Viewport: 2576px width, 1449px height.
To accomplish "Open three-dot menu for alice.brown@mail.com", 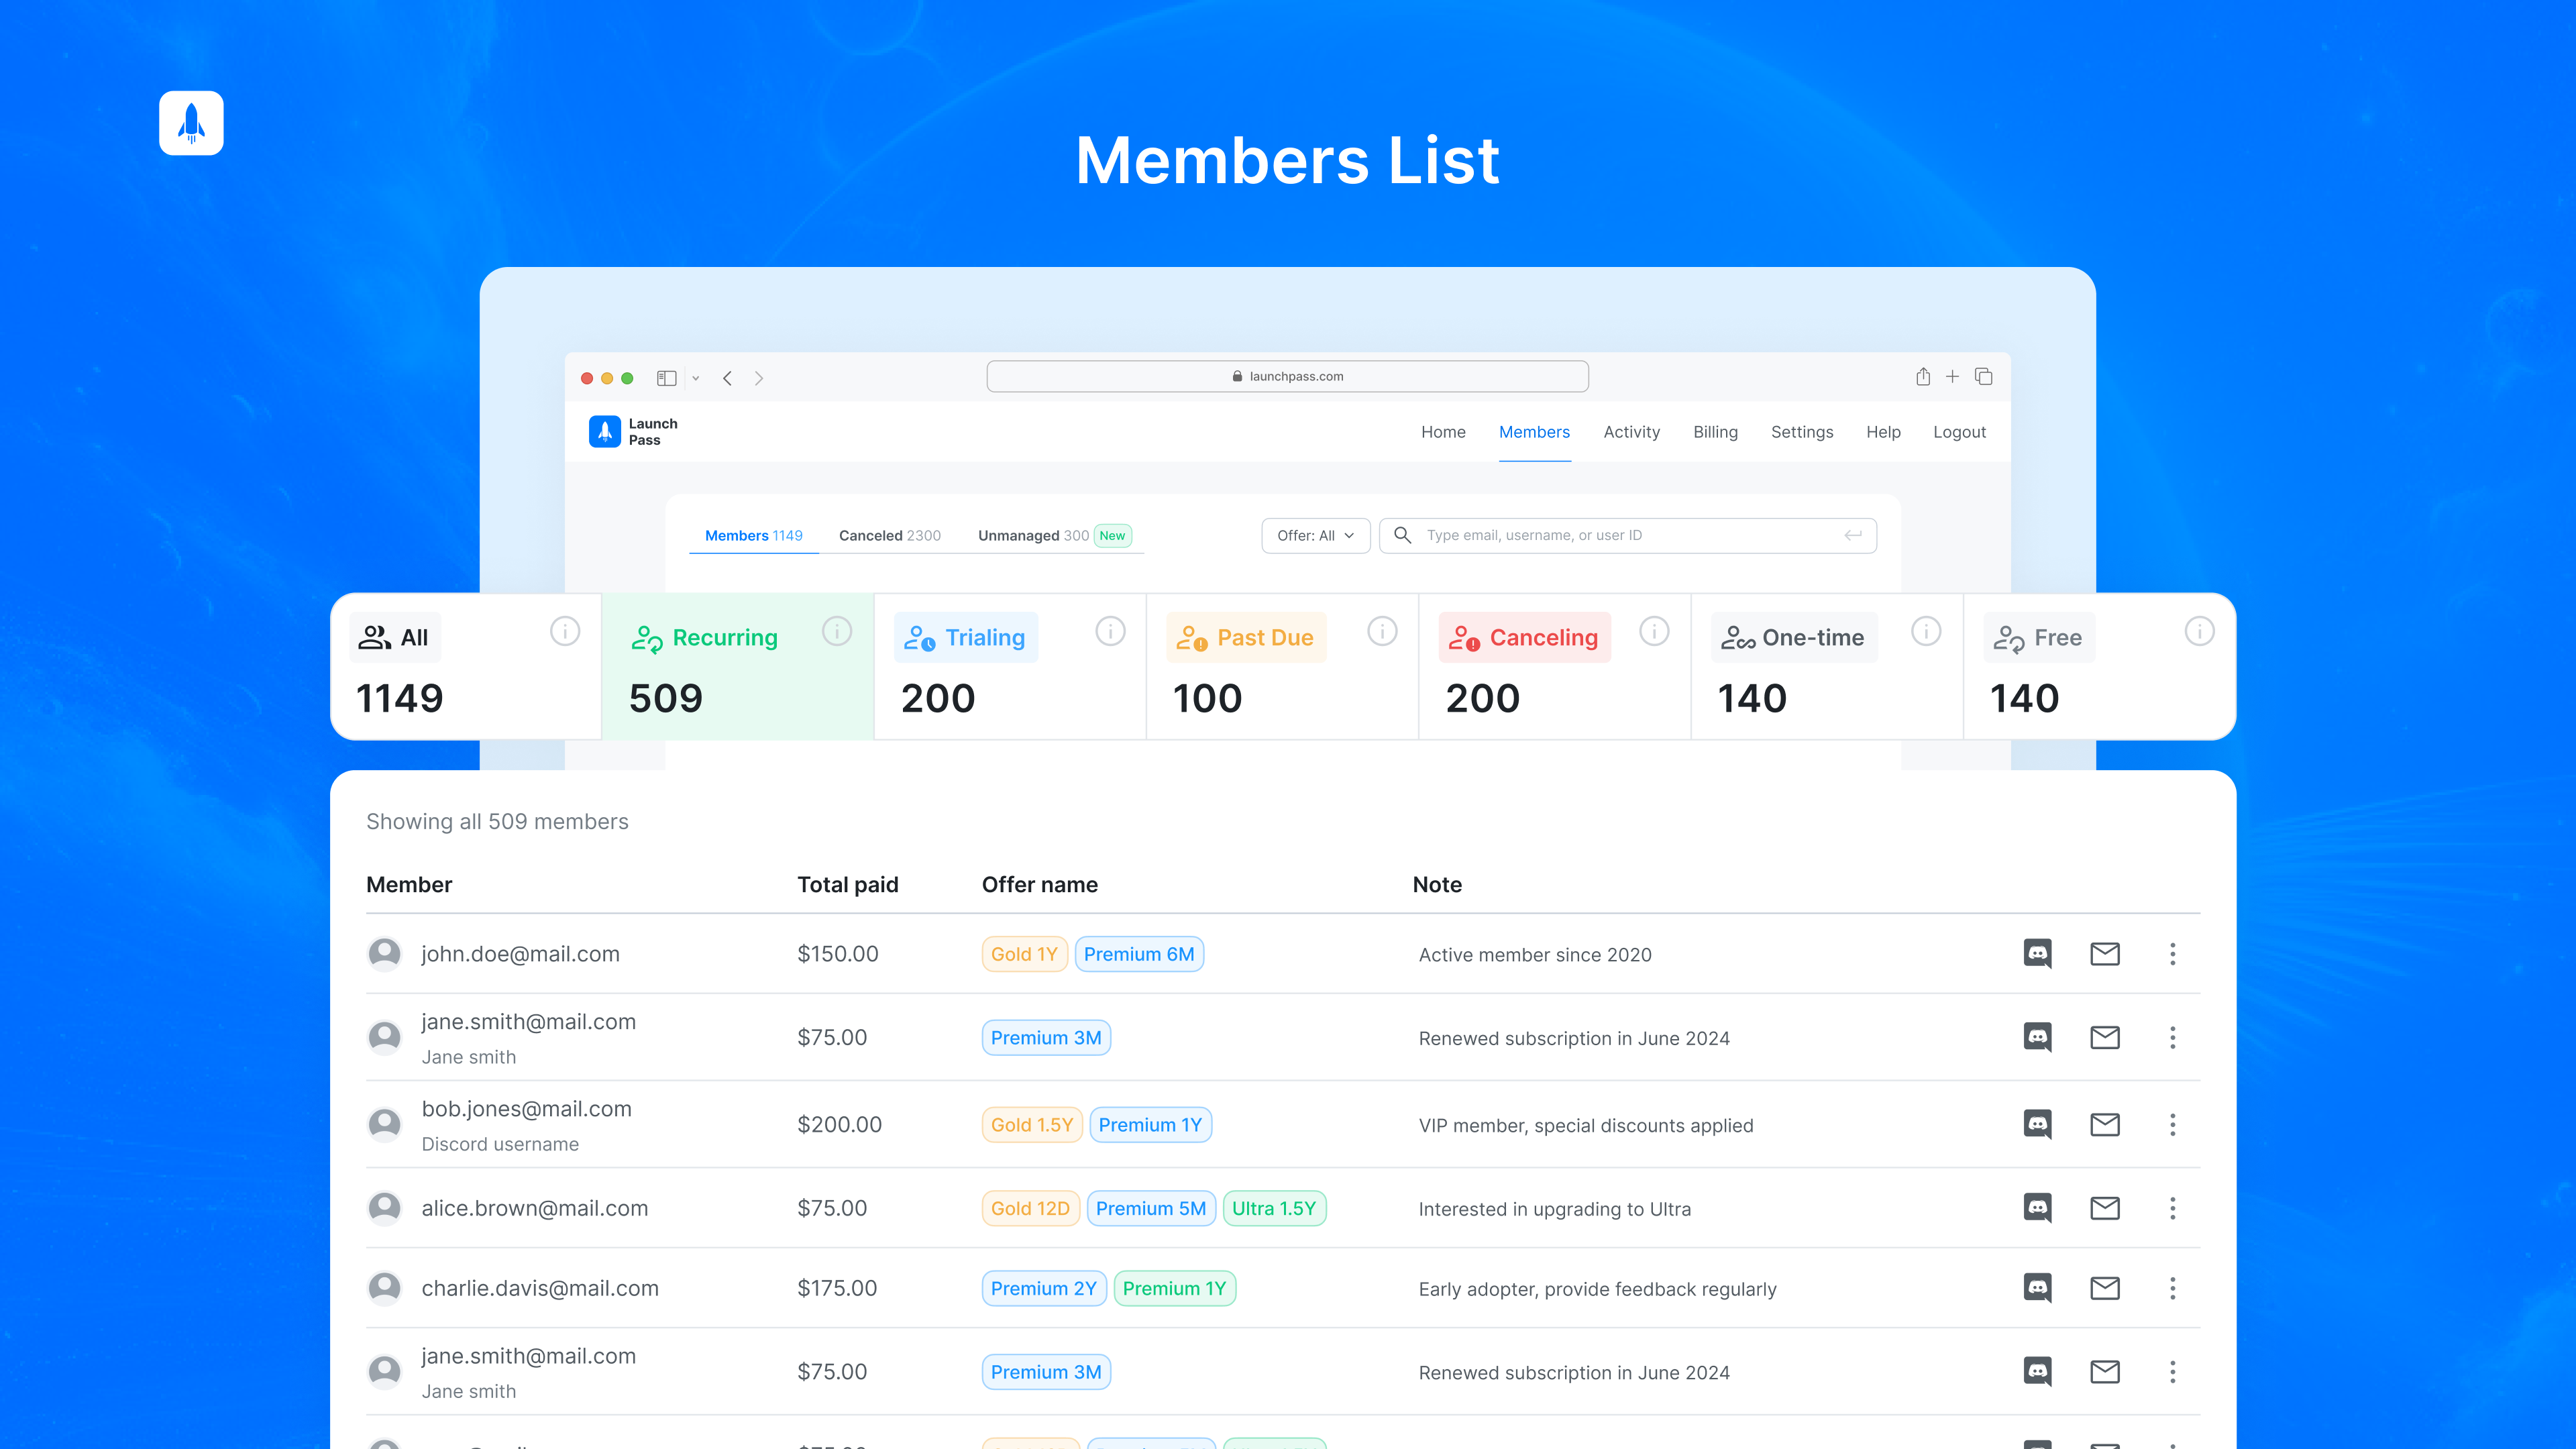I will click(x=2172, y=1208).
